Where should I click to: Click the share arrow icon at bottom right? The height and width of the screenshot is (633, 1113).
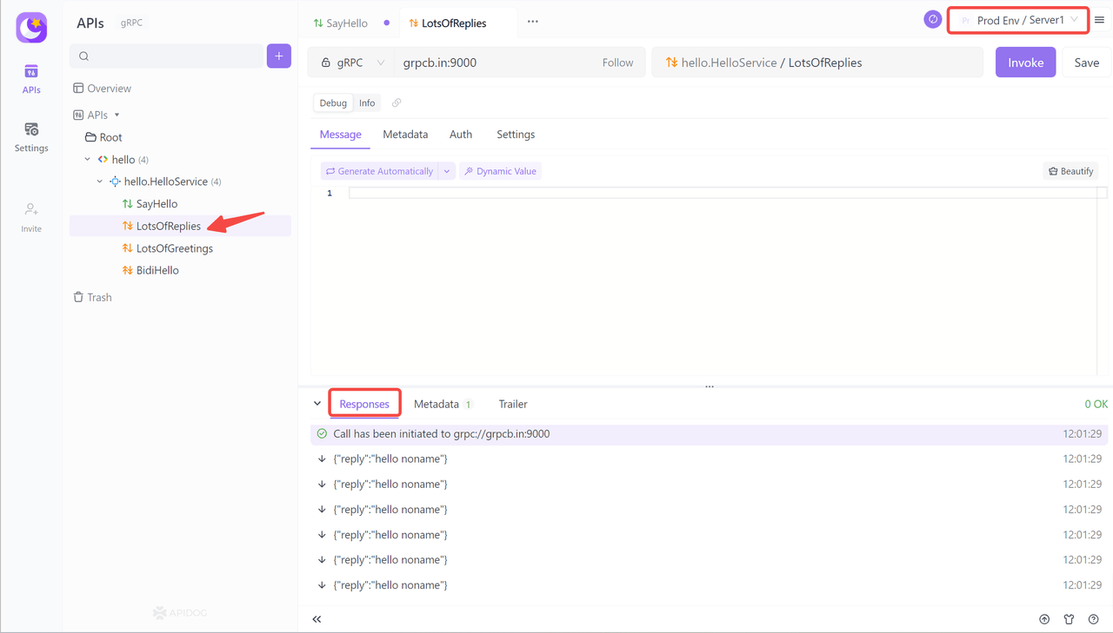coord(1043,619)
